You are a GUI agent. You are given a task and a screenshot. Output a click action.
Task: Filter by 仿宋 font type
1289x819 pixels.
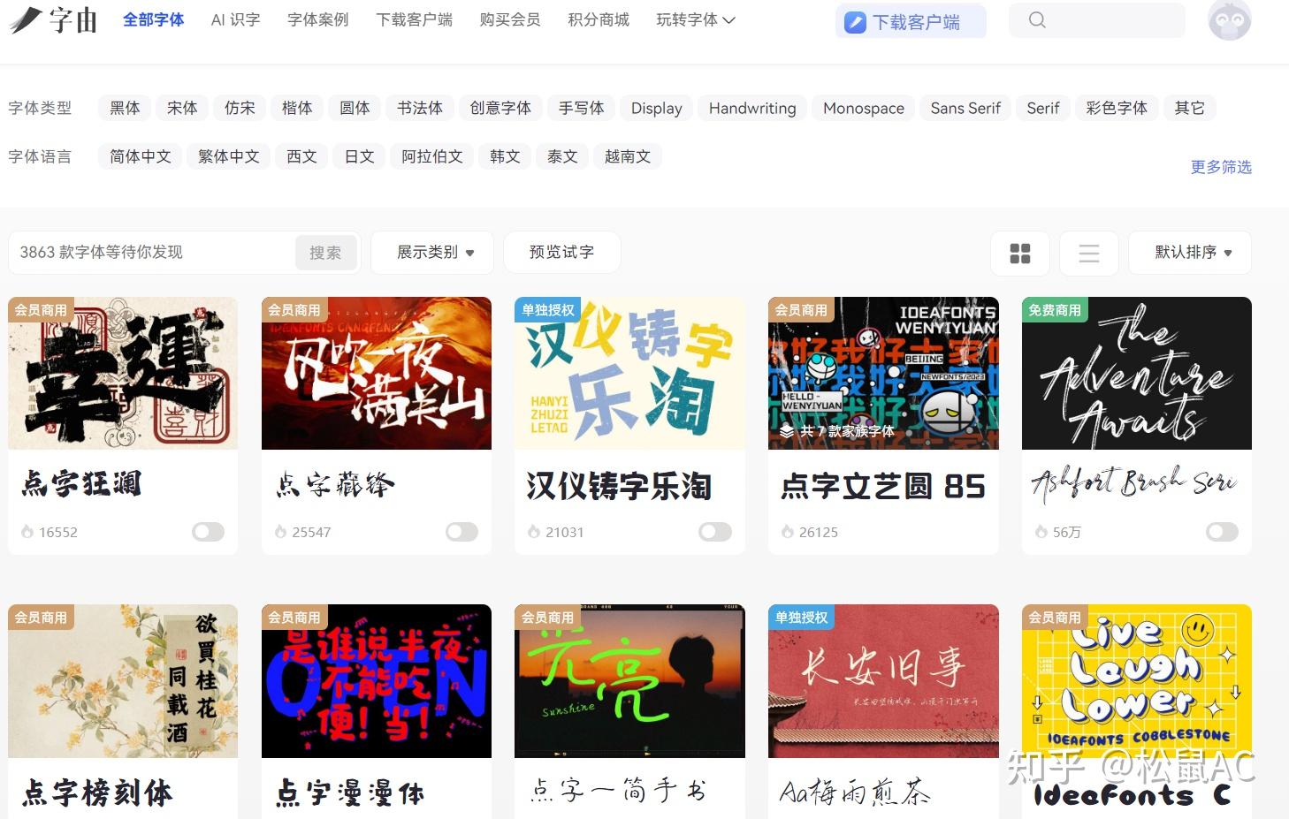[x=240, y=108]
